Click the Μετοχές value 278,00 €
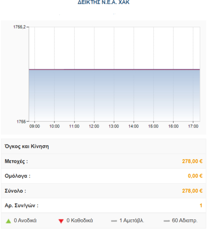Image resolution: width=207 pixels, height=229 pixels. pyautogui.click(x=192, y=161)
